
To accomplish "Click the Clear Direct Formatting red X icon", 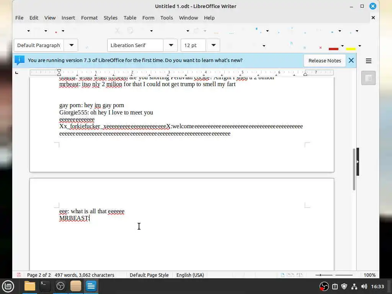I will coord(320,47).
